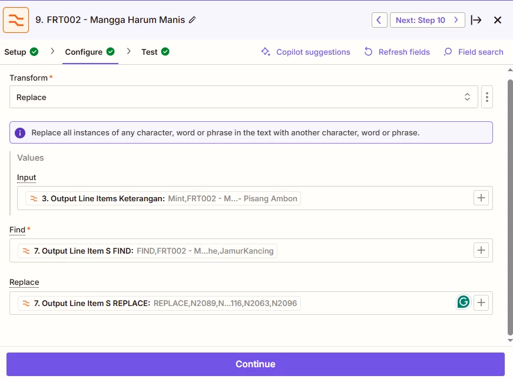Click the Find field label
Image resolution: width=513 pixels, height=379 pixels.
tap(17, 230)
